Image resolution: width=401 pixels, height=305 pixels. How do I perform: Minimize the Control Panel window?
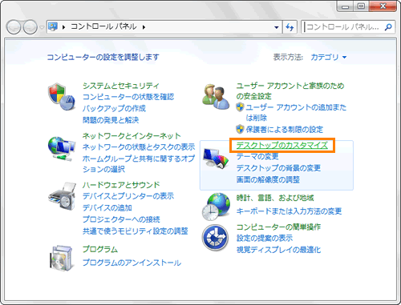pos(346,6)
